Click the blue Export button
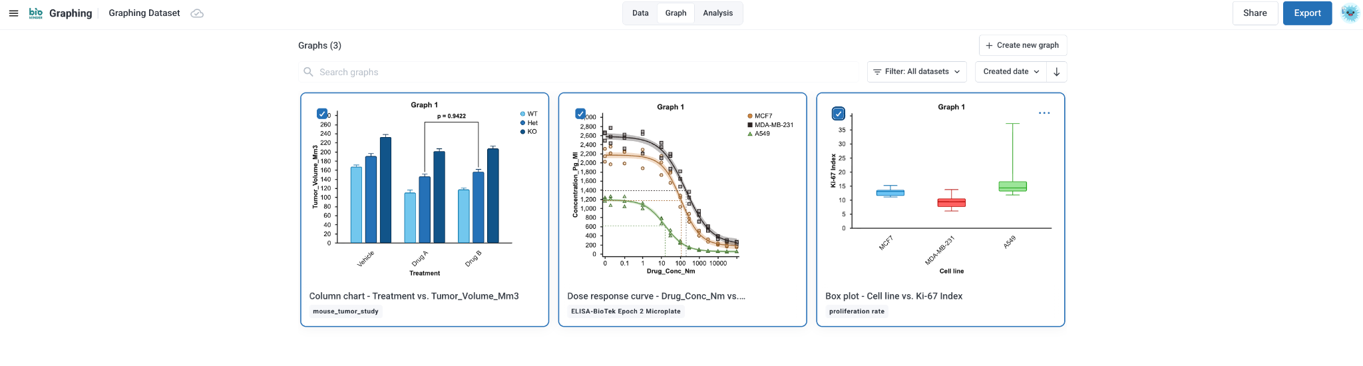 click(x=1307, y=13)
